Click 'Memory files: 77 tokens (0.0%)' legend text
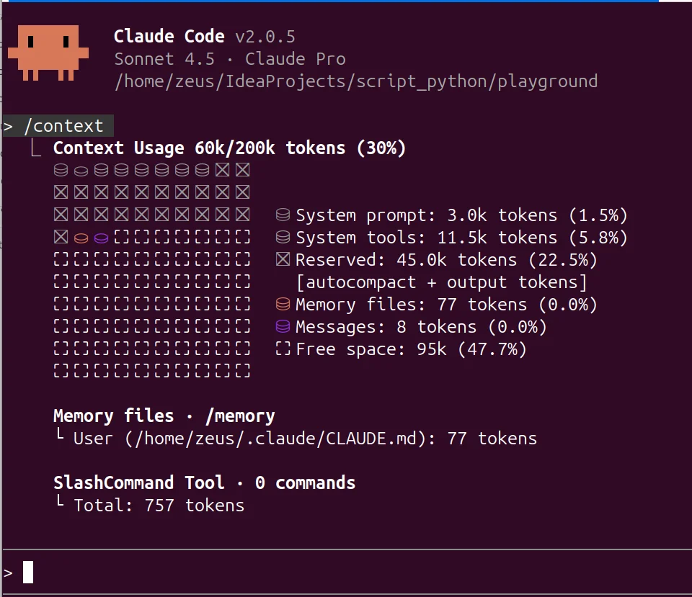The image size is (692, 597). pyautogui.click(x=446, y=305)
